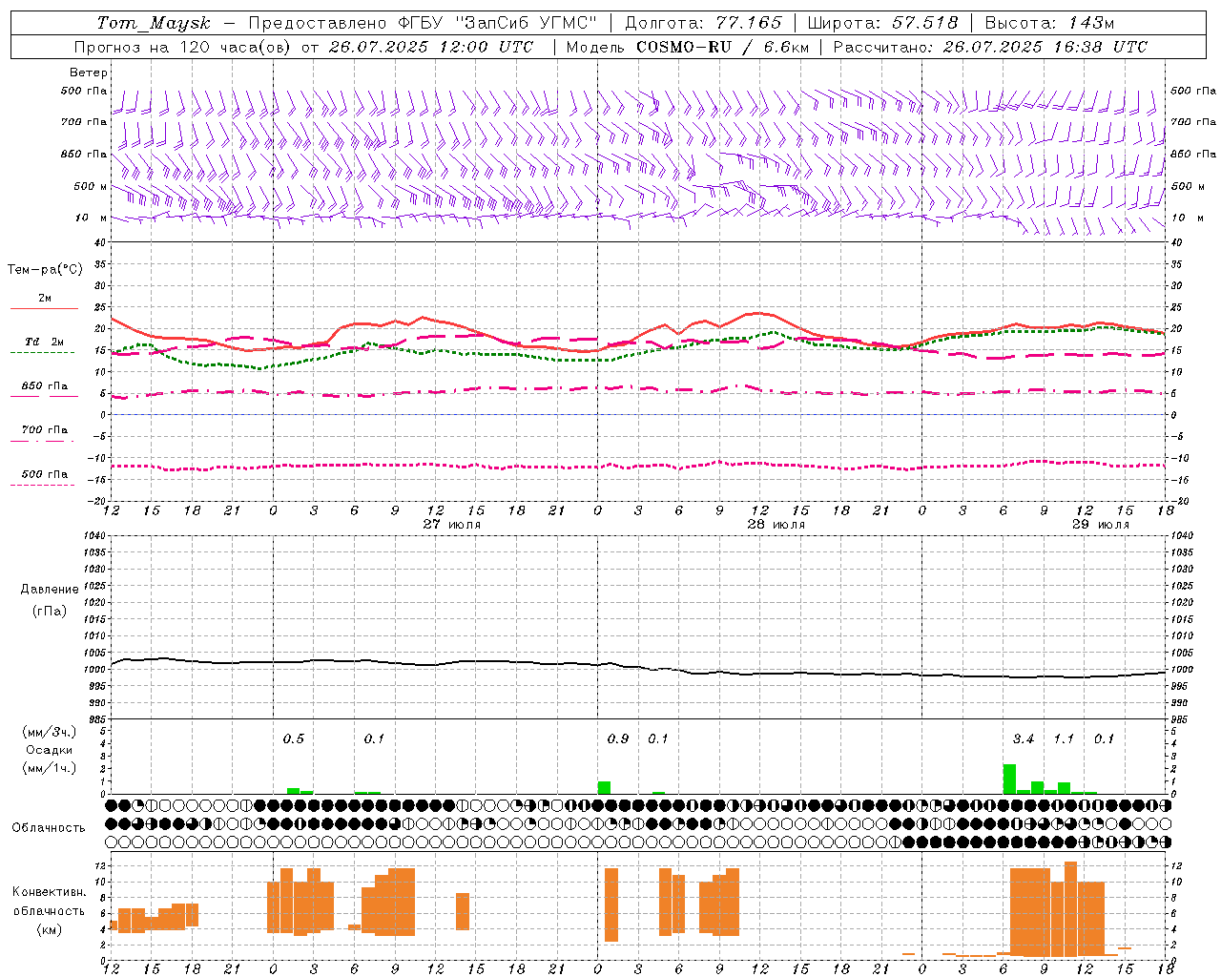The image size is (1221, 977).
Task: Select the 3.4 precipitation total value
Action: 1024,739
